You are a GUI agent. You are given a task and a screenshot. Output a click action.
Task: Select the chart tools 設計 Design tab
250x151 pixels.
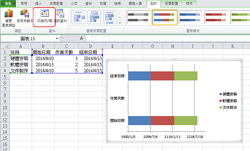[x=153, y=3]
